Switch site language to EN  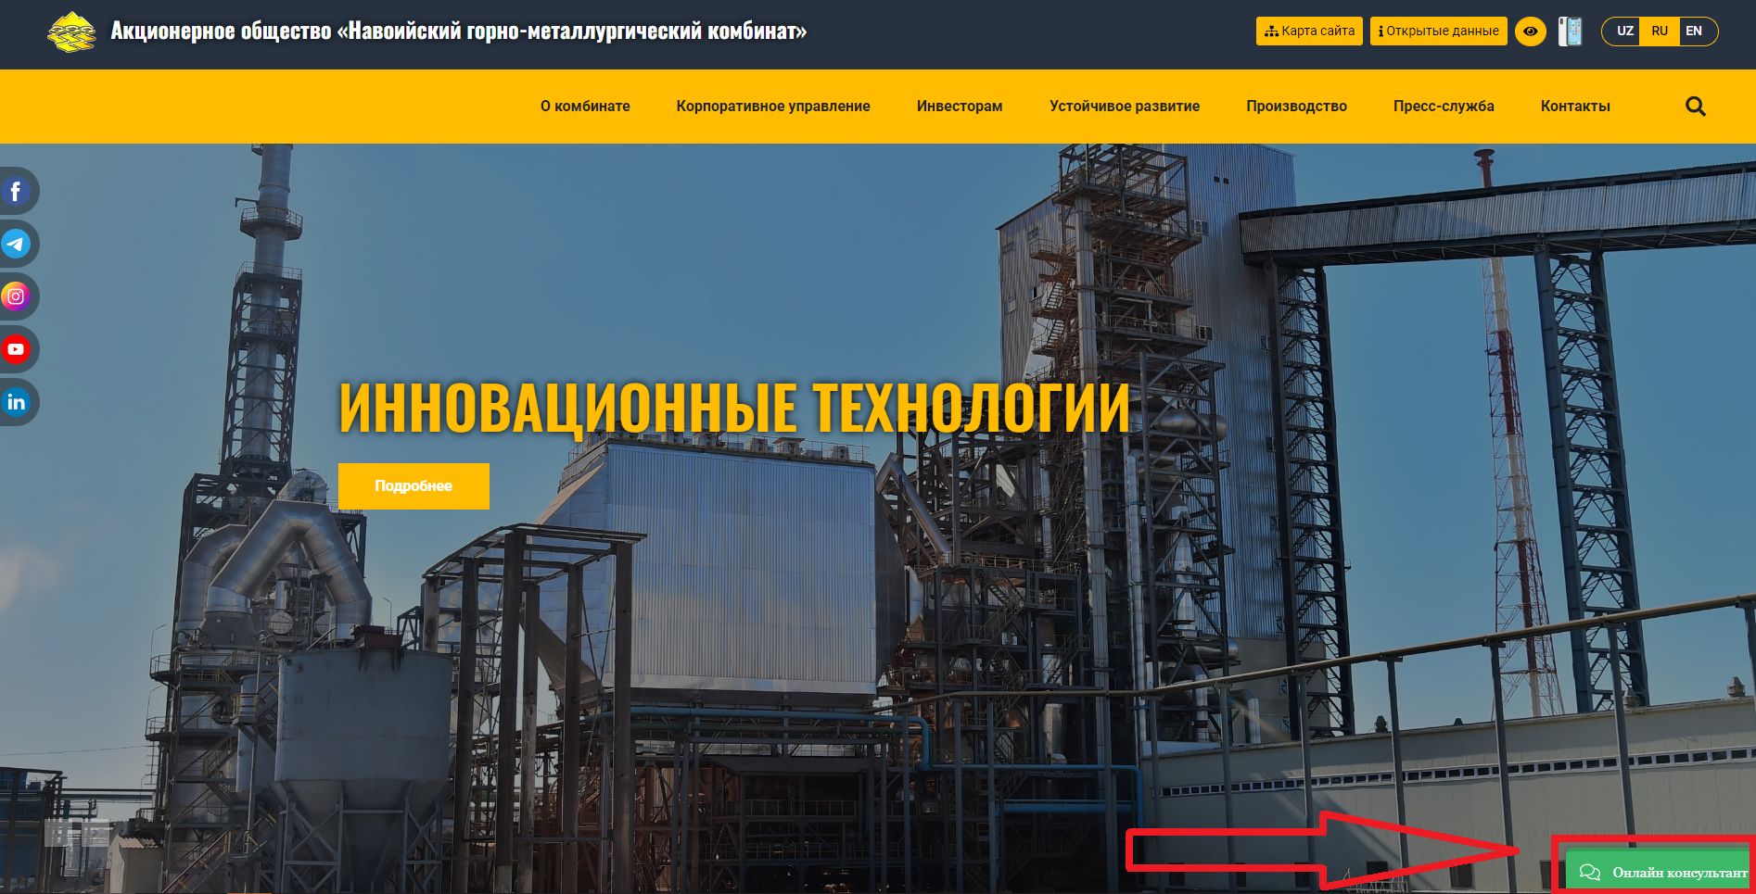1694,31
